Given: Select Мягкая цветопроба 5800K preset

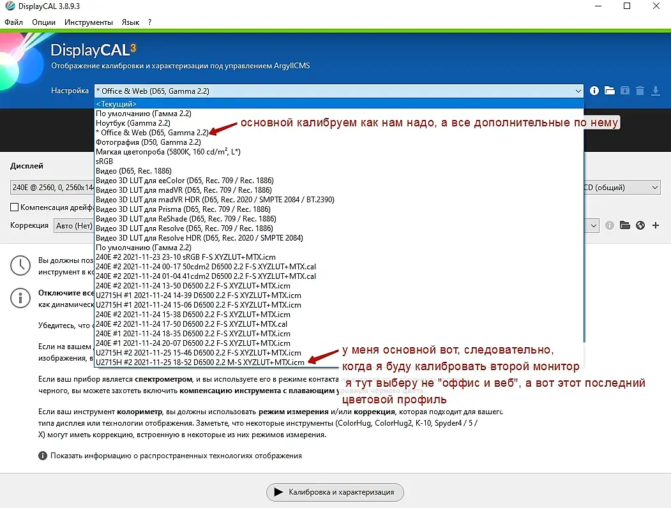Looking at the screenshot, I should point(339,152).
